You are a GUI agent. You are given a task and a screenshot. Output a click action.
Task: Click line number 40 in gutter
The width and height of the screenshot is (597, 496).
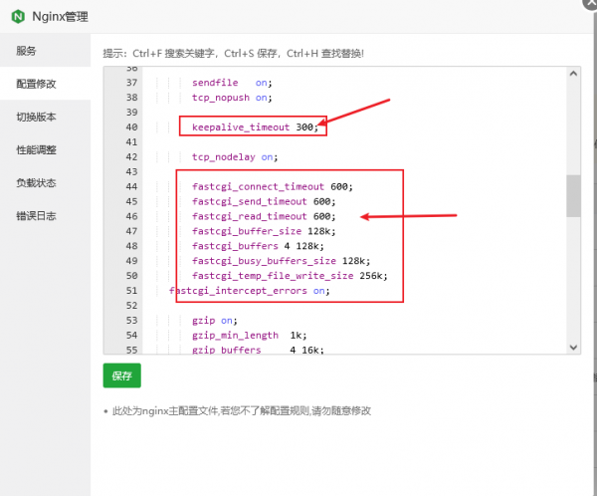tap(131, 126)
